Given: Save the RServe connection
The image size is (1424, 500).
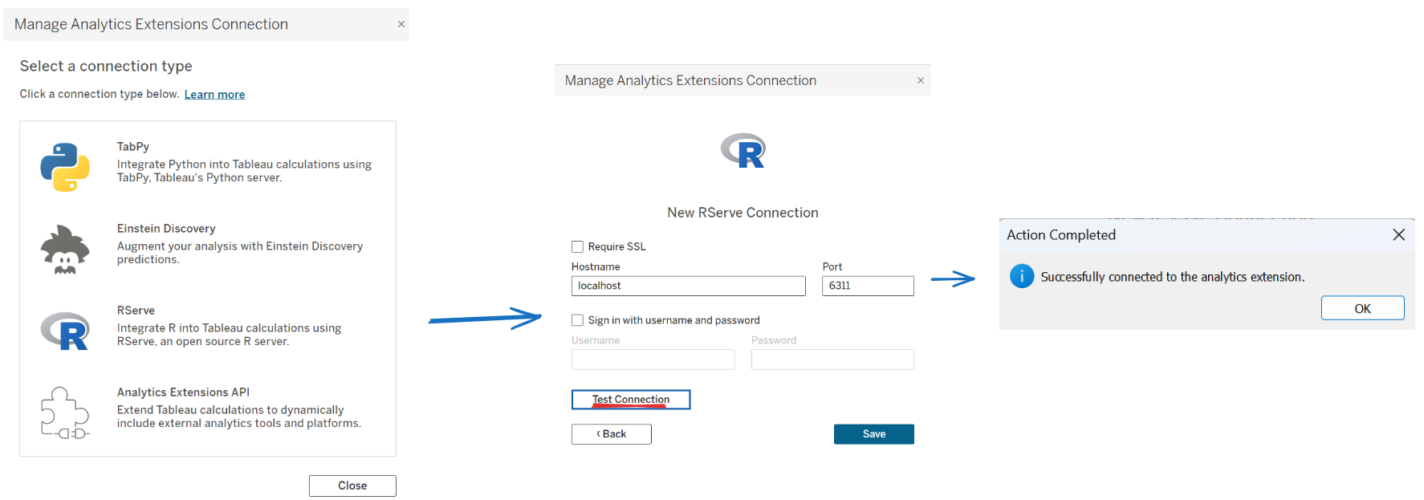Looking at the screenshot, I should [x=874, y=434].
